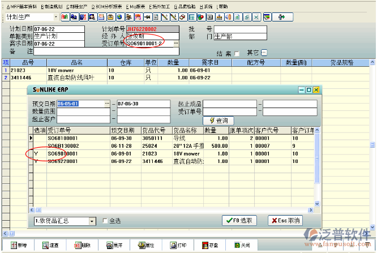Toggle selection cell for order SO68100001

click(x=40, y=138)
